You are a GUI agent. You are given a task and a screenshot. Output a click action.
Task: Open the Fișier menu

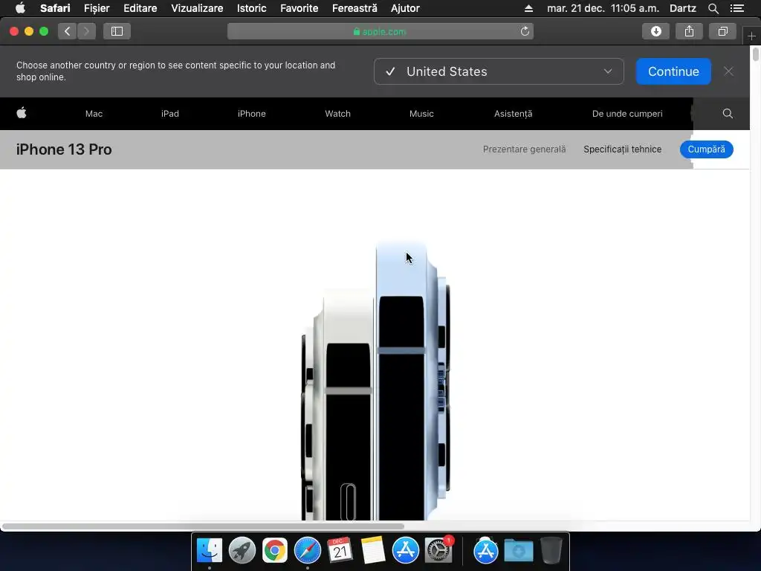[x=97, y=8]
